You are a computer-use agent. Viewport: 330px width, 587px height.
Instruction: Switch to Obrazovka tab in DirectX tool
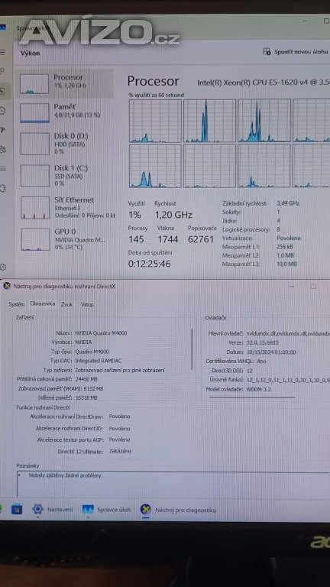(43, 304)
